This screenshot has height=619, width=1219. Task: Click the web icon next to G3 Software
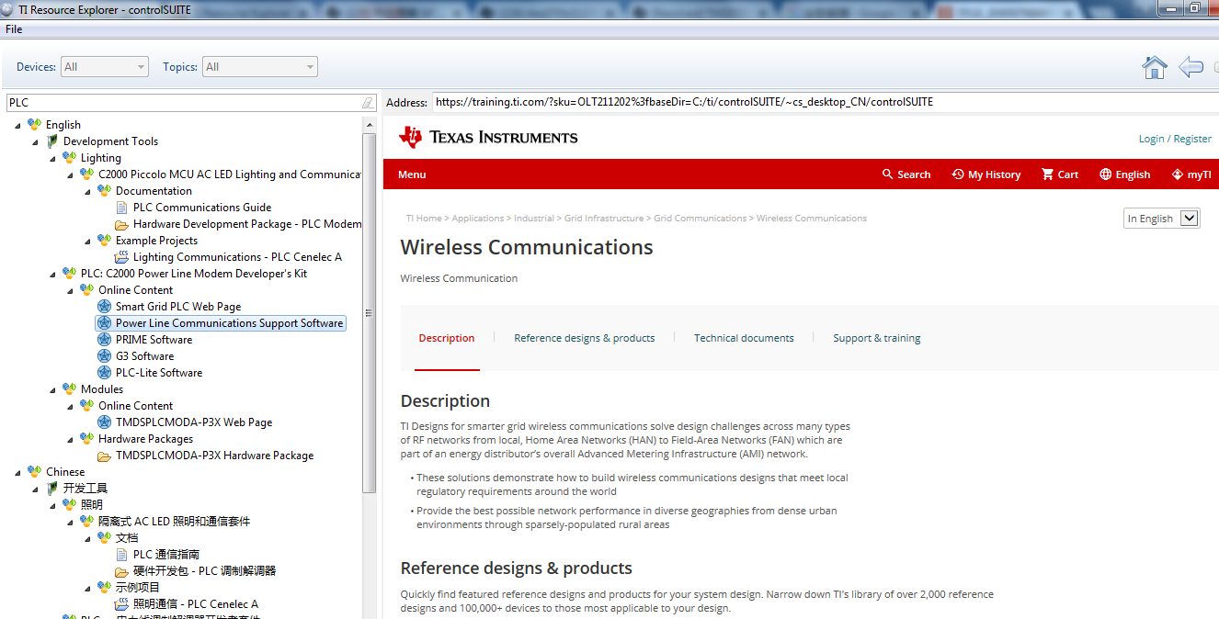(x=105, y=356)
